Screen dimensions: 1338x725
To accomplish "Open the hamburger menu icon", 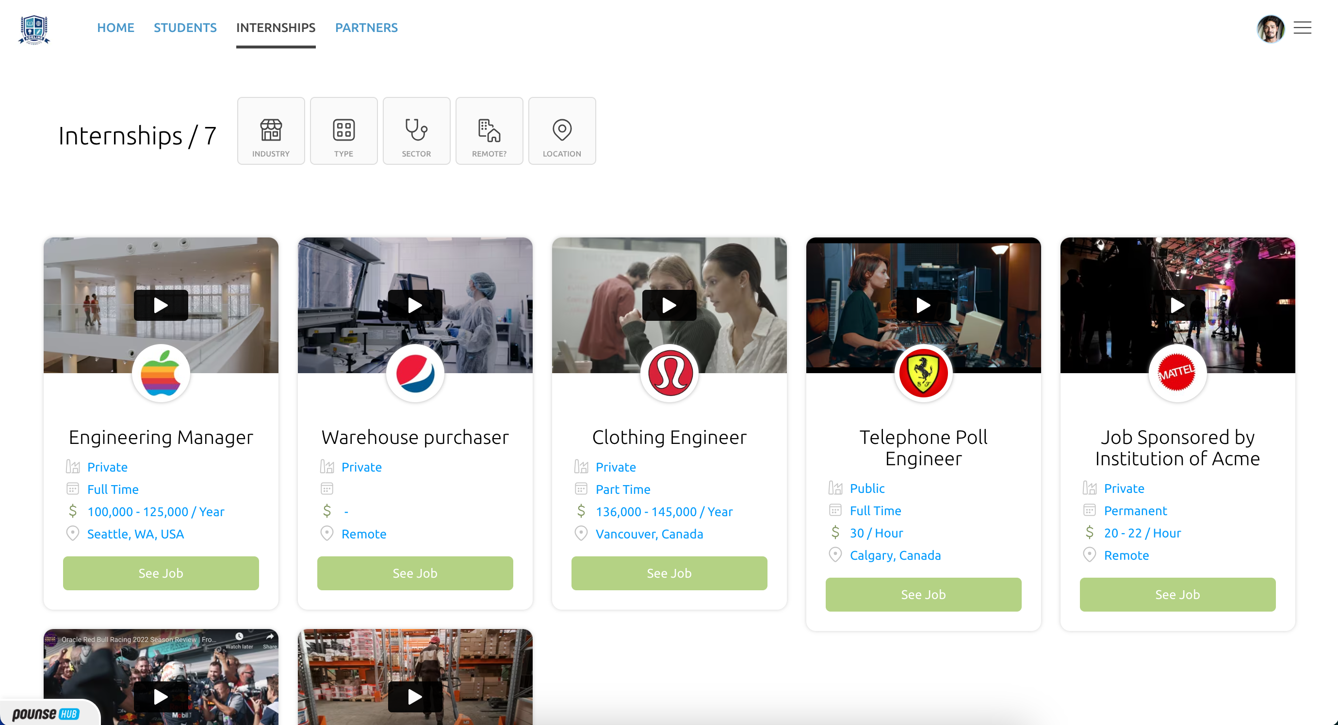I will (1302, 28).
